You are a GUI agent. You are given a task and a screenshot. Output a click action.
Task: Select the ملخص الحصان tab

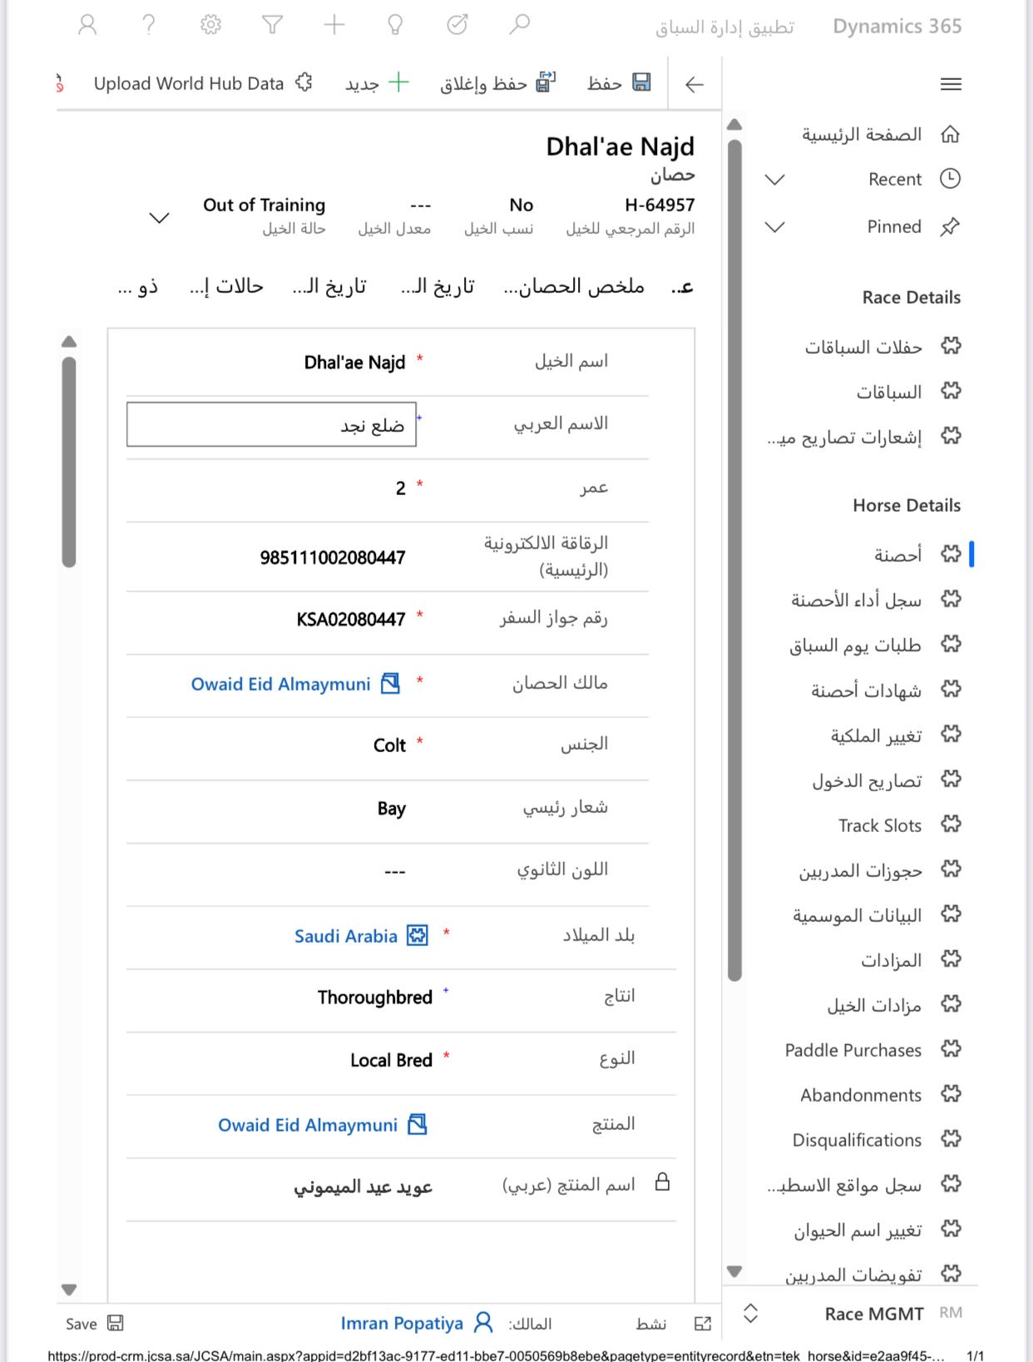(x=574, y=287)
